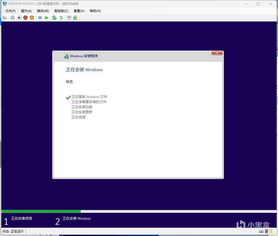This screenshot has width=278, height=236.
Task: Shut down the VM using red power icon
Action: (x=25, y=18)
